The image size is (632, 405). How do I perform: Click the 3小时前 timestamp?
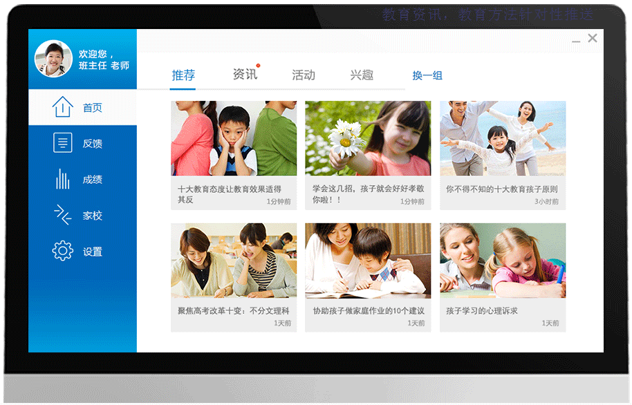[x=546, y=201]
